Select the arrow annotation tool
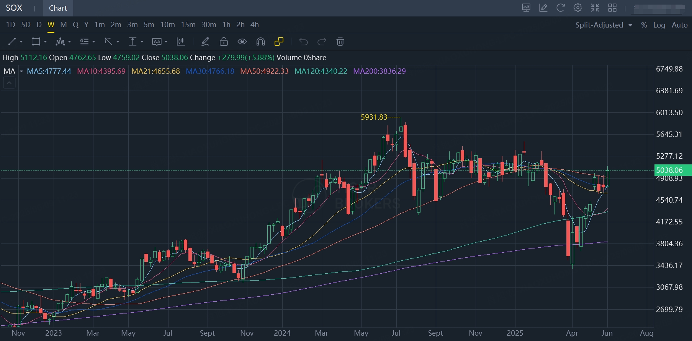This screenshot has width=692, height=341. pyautogui.click(x=108, y=42)
